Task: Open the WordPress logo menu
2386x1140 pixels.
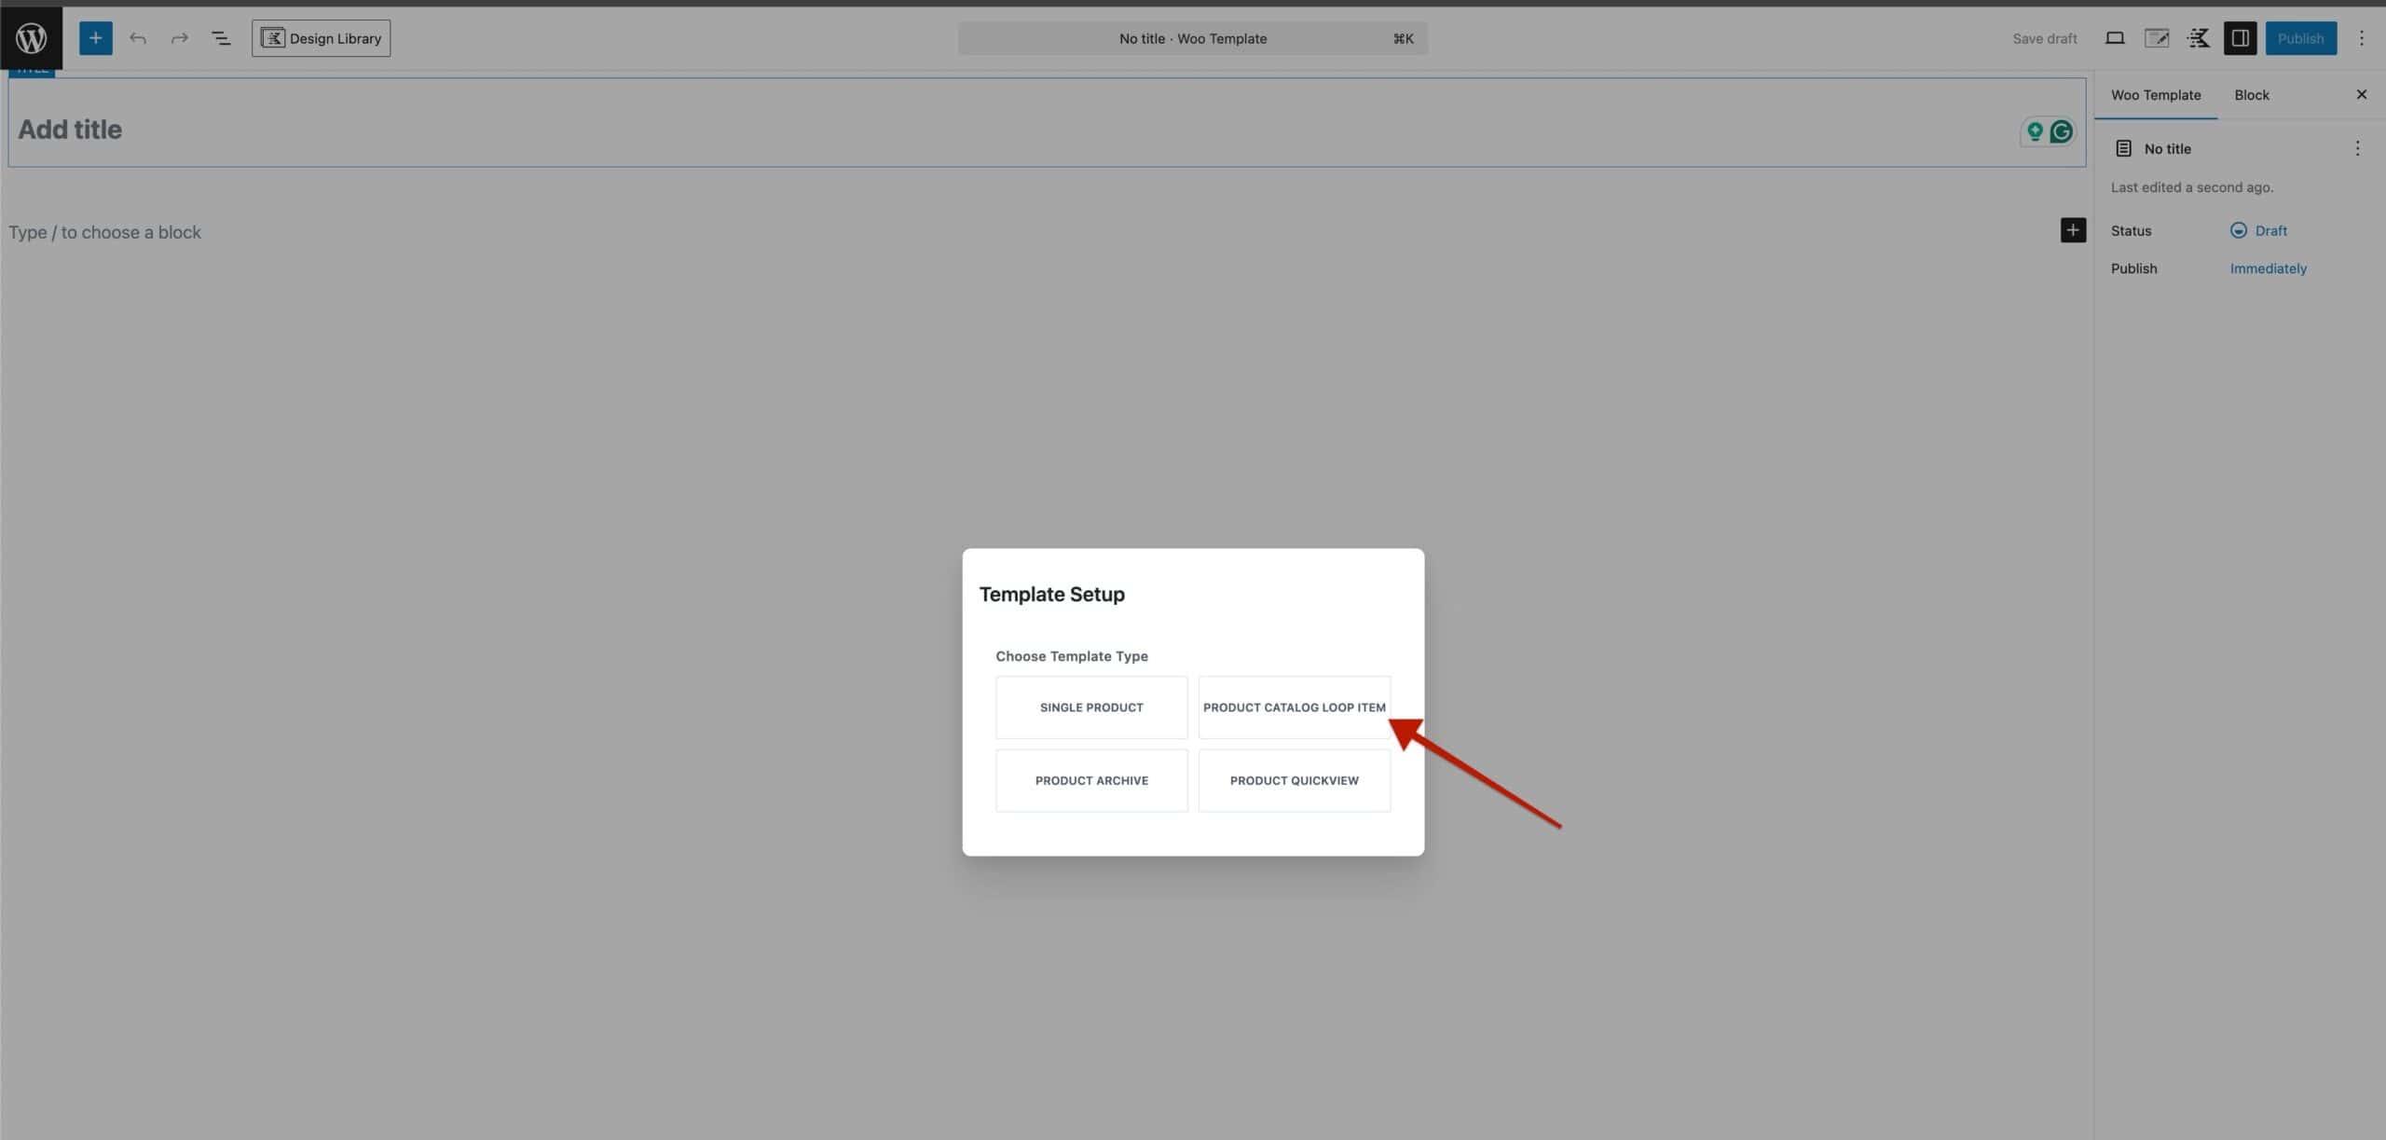Action: [31, 38]
